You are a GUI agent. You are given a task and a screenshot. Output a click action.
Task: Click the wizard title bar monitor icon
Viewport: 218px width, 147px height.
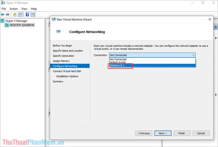[x=54, y=19]
